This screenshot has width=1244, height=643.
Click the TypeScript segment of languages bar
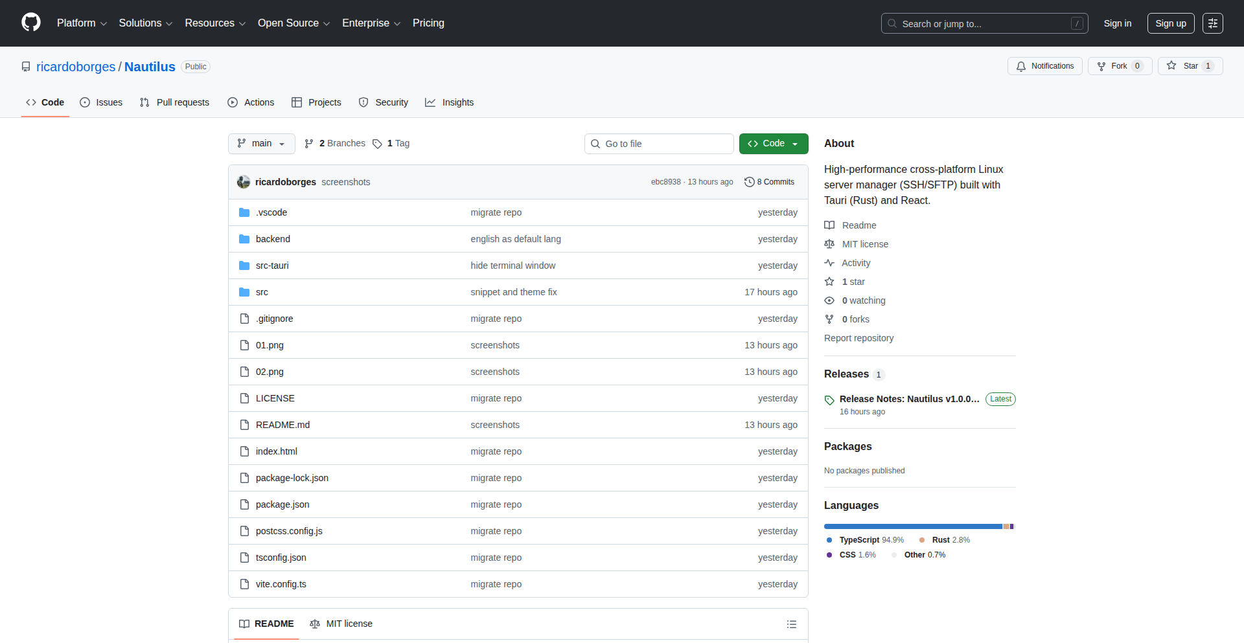912,526
